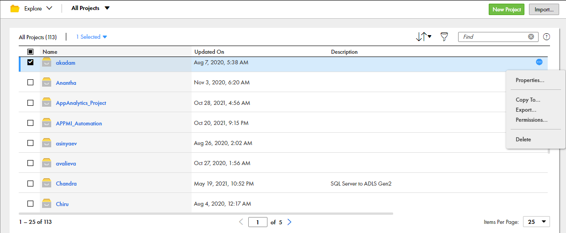Uncheck the akadam project checkbox

pos(31,62)
